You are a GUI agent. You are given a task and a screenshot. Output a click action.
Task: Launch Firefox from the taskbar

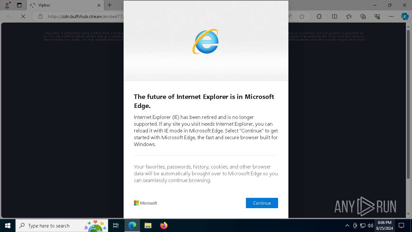click(164, 226)
